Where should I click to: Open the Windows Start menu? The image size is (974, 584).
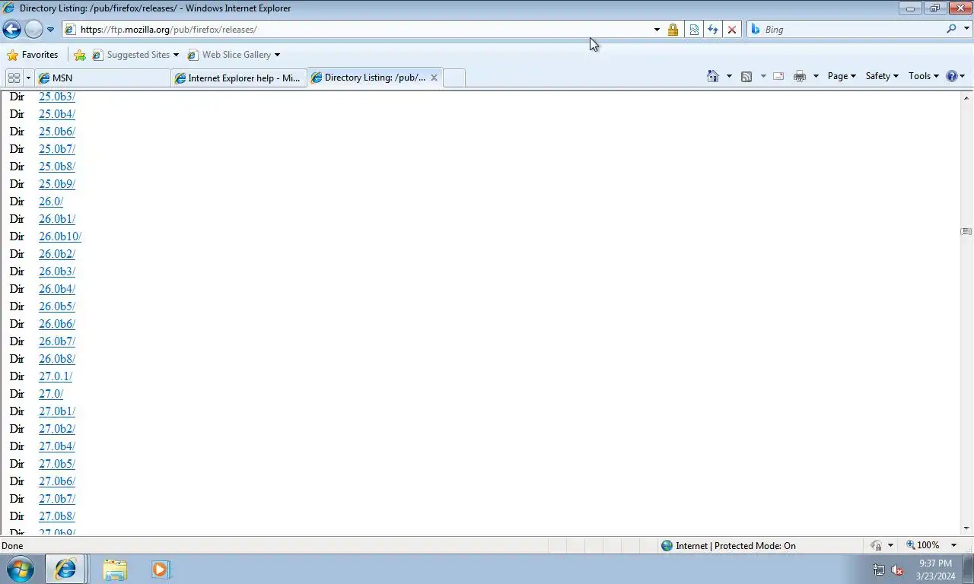[x=20, y=569]
